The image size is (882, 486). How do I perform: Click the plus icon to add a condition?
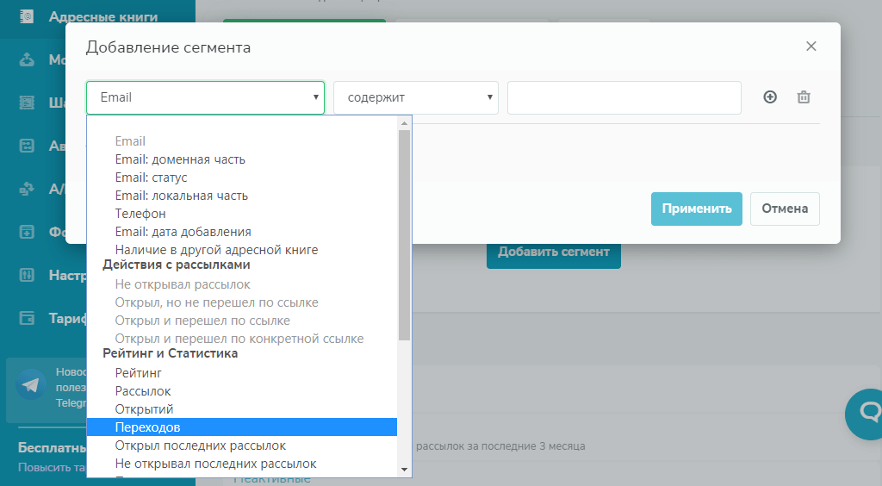coord(770,97)
